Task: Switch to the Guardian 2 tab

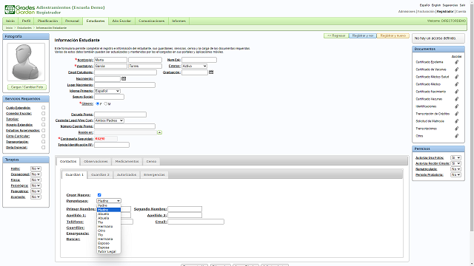Action: point(101,174)
